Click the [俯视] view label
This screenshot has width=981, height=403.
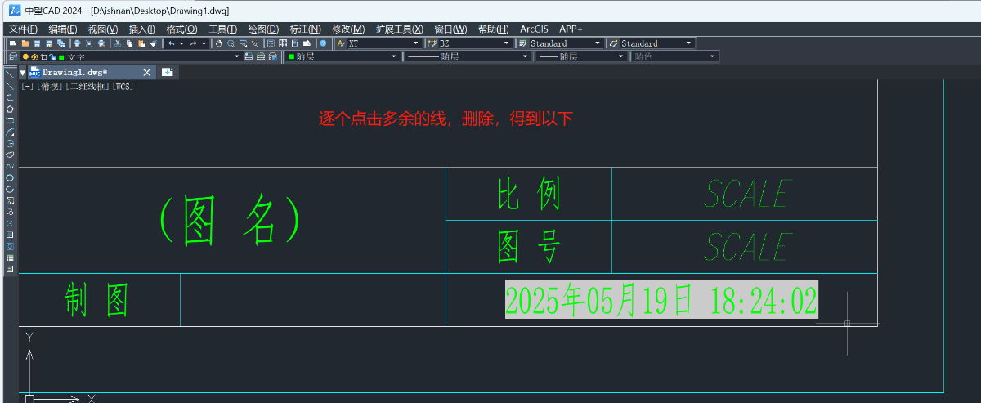click(49, 86)
